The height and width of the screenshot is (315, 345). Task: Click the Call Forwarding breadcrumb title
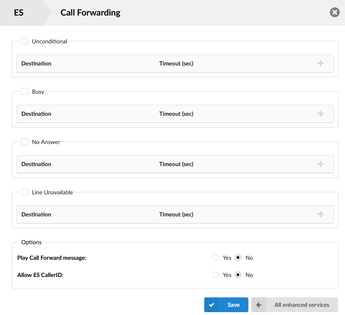coord(90,13)
